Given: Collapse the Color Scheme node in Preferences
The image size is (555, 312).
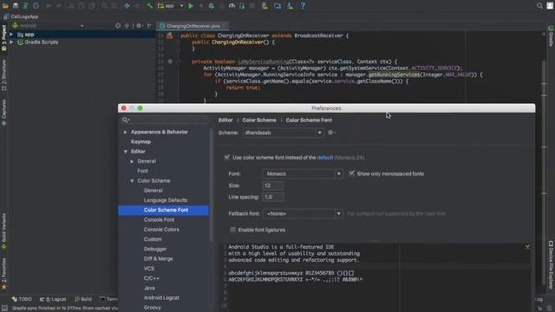Looking at the screenshot, I should (132, 181).
